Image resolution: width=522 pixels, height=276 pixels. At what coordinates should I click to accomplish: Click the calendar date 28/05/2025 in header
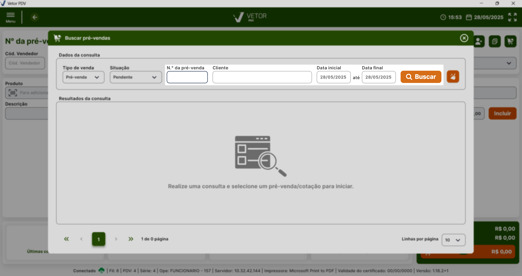[485, 17]
